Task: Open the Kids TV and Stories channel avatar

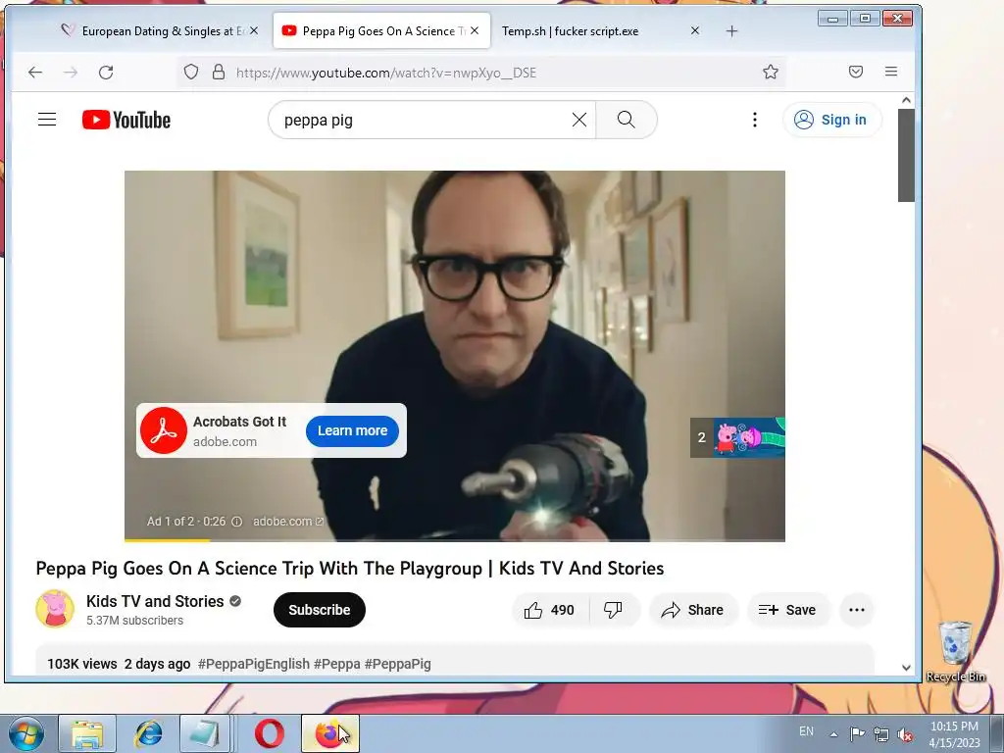Action: [55, 609]
